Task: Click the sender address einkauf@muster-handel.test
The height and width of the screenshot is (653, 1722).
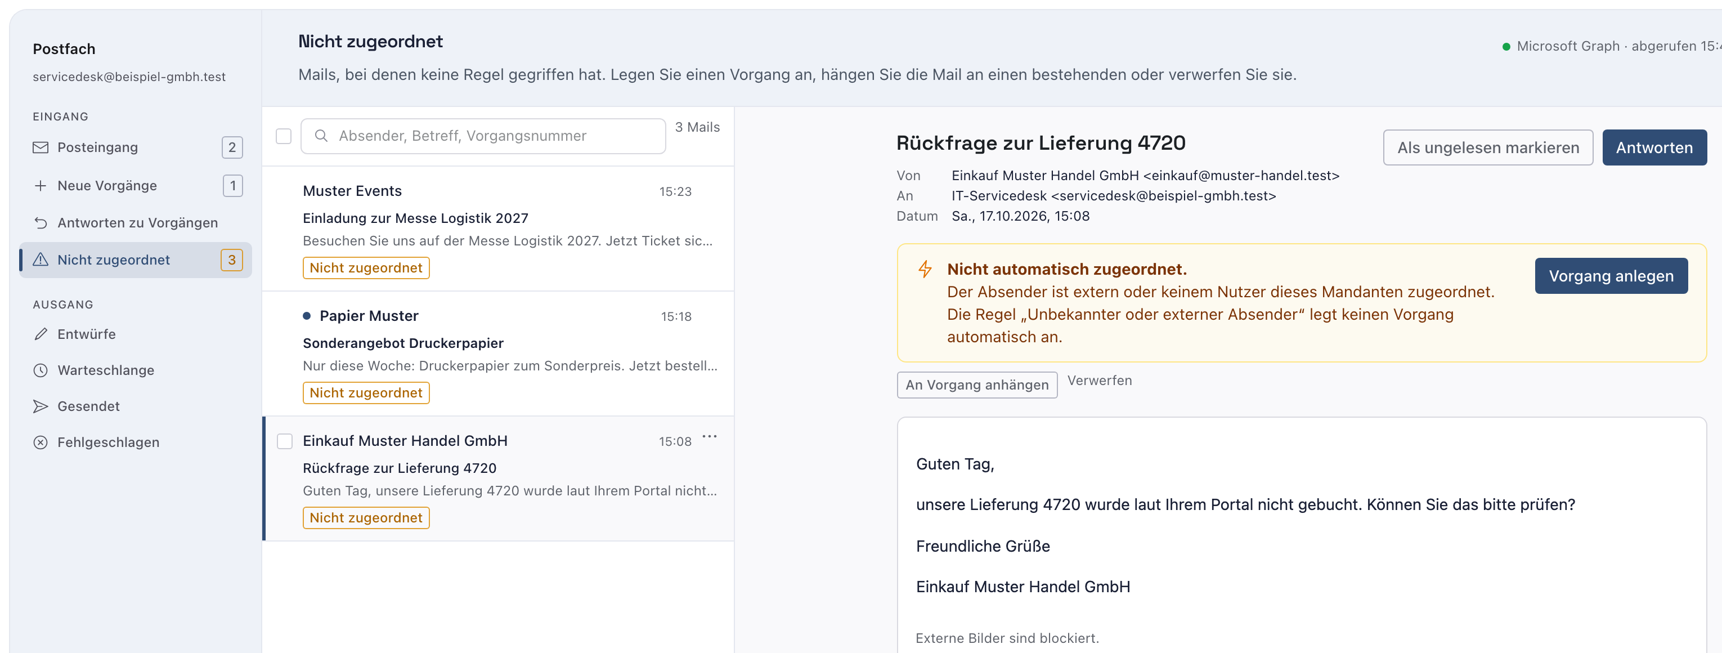Action: [x=1241, y=175]
